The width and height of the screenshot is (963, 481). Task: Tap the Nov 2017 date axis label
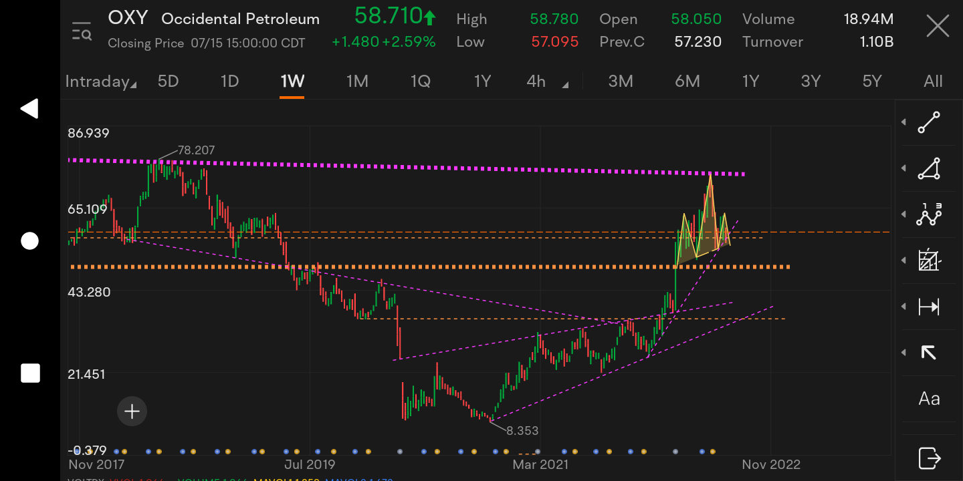96,464
